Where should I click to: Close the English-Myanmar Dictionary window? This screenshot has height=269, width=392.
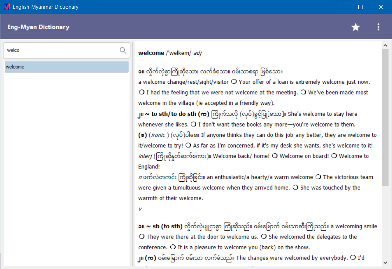pyautogui.click(x=381, y=7)
